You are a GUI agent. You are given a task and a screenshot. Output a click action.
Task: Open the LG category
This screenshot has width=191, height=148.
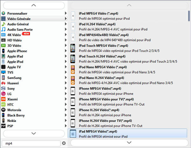tap(34, 94)
